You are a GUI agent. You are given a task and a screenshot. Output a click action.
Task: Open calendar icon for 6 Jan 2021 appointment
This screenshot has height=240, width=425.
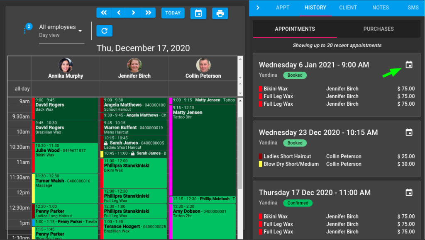click(409, 65)
